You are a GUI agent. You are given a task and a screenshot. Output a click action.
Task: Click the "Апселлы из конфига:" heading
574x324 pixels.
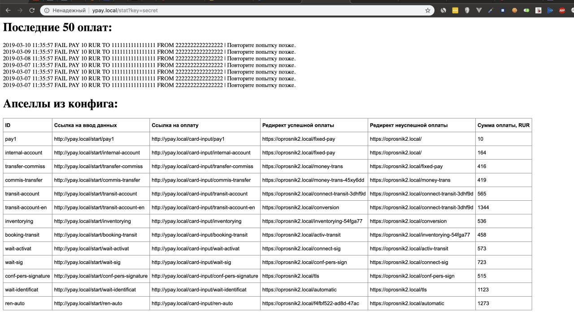coord(60,104)
